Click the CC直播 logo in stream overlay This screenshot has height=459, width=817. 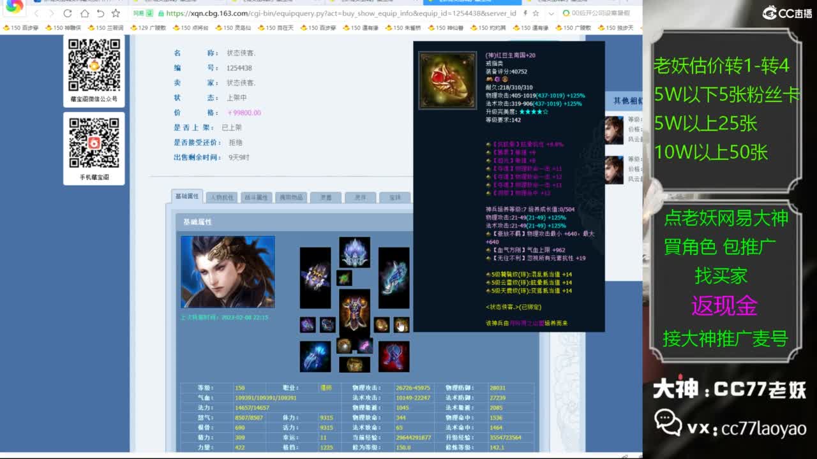pyautogui.click(x=788, y=12)
